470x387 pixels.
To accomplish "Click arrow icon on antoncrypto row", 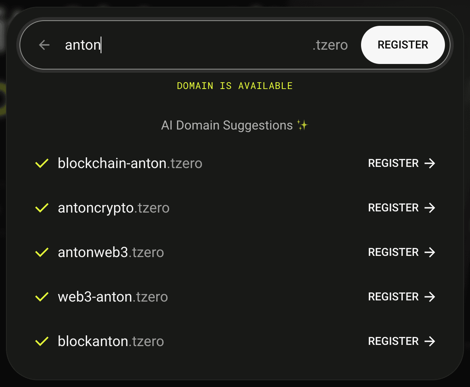I will [430, 207].
